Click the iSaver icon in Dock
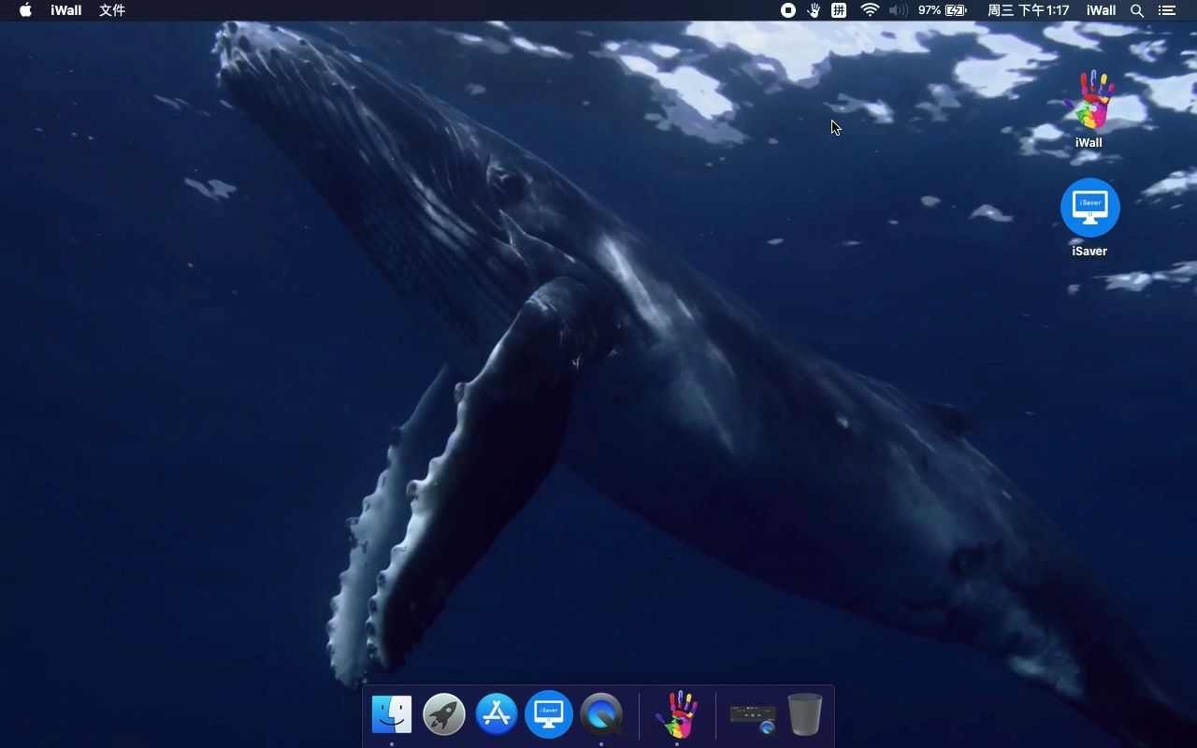1197x748 pixels. pyautogui.click(x=549, y=715)
